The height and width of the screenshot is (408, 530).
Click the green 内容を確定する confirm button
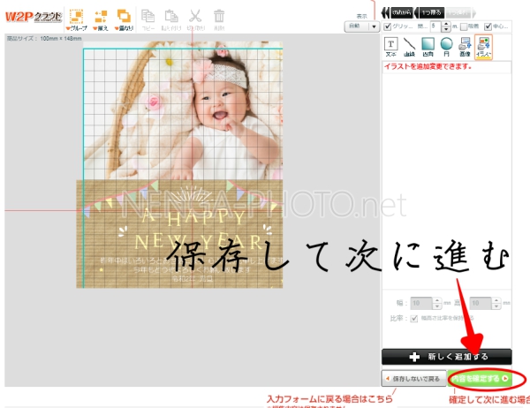tap(480, 379)
